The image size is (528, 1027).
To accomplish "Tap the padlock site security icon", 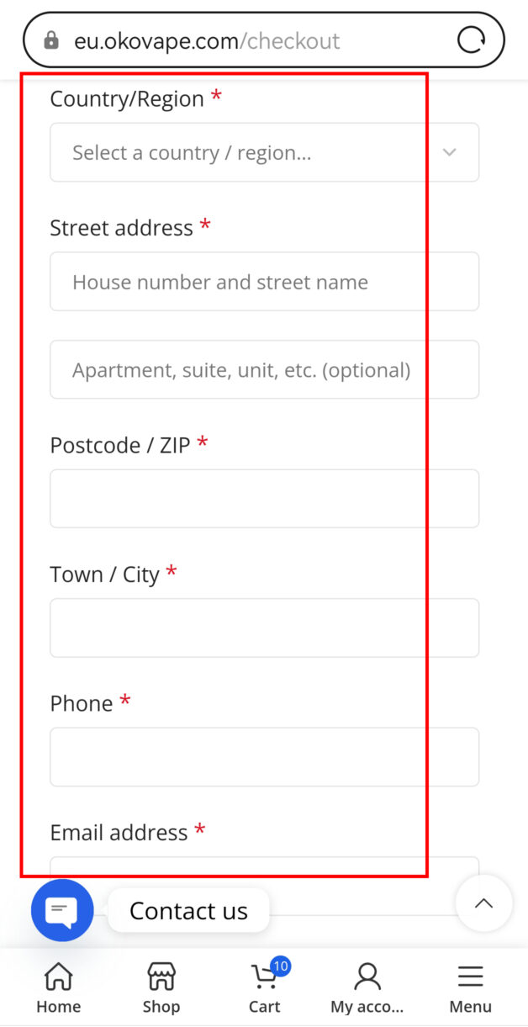I will 51,40.
